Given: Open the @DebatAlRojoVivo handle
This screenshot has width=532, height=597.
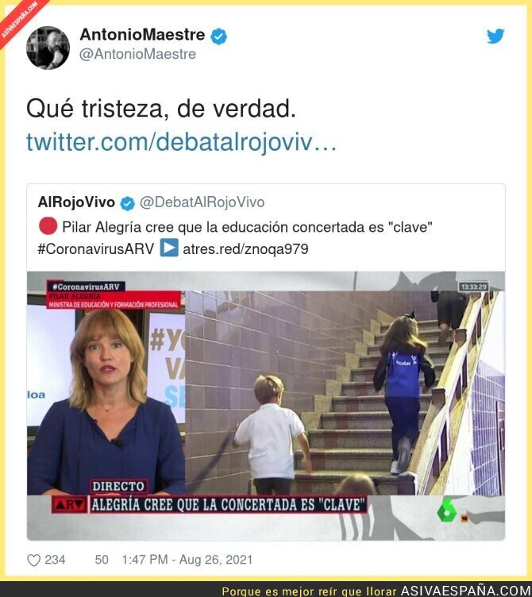Looking at the screenshot, I should point(202,202).
